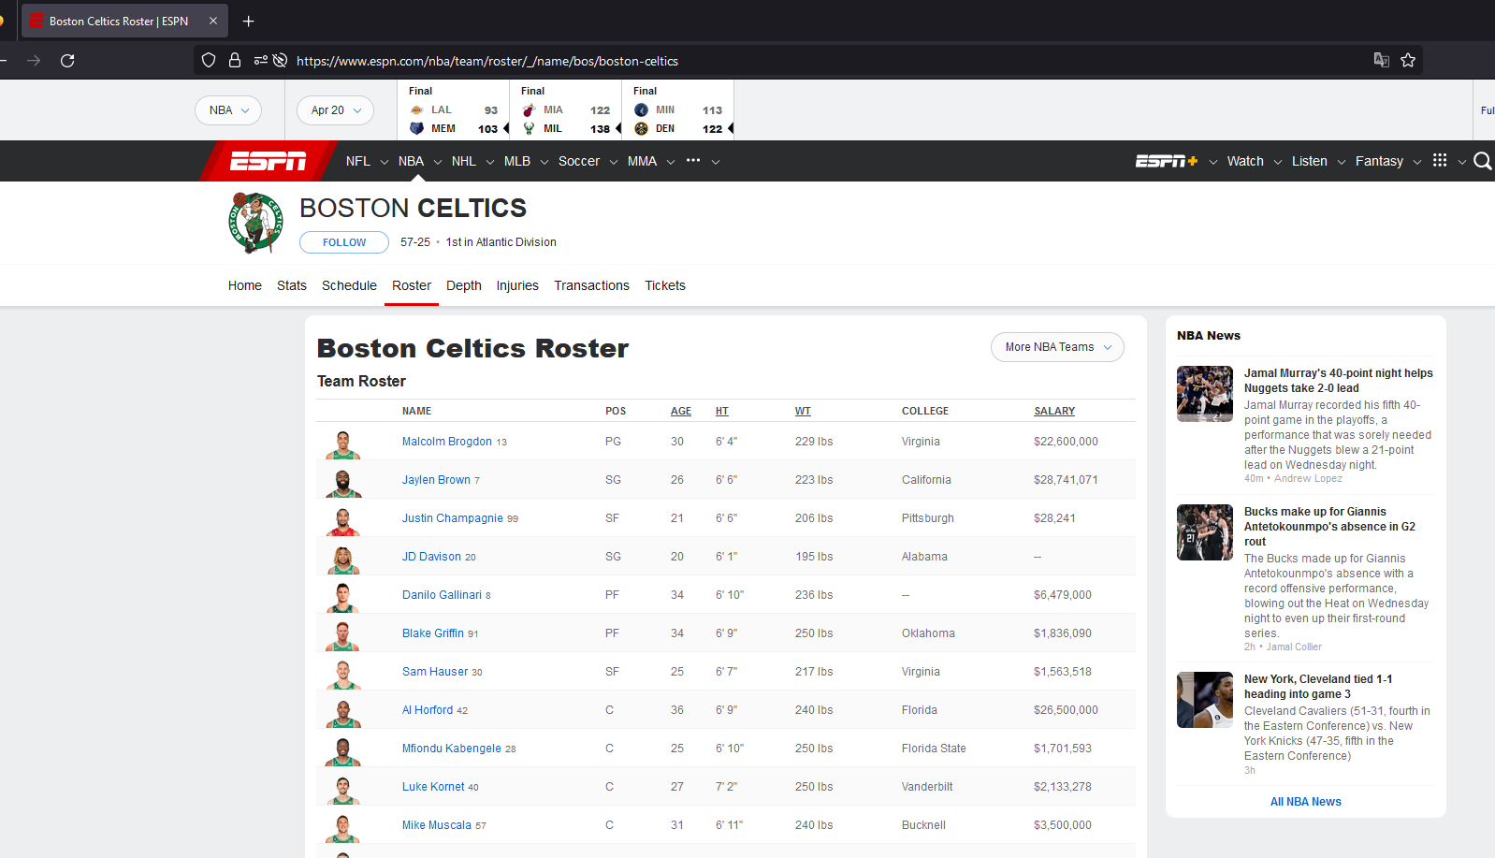Open the NHL menu item
The height and width of the screenshot is (858, 1495).
(x=464, y=161)
